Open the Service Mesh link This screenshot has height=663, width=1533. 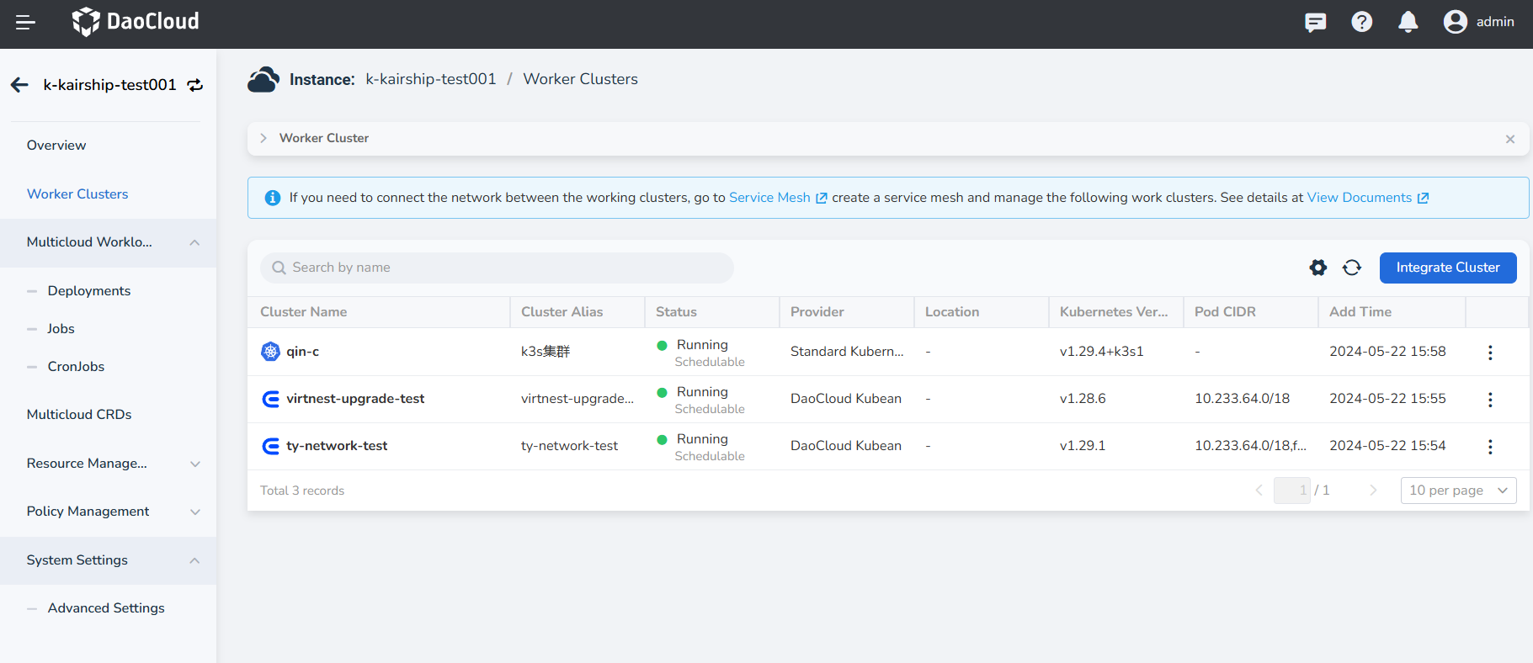[769, 198]
